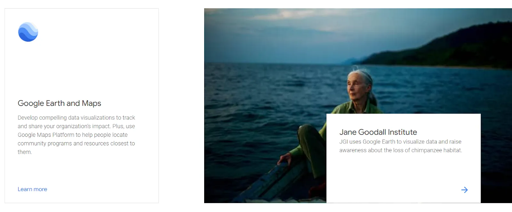Click the blue Google Earth logo icon
Screen dimensions: 512x212
(28, 32)
